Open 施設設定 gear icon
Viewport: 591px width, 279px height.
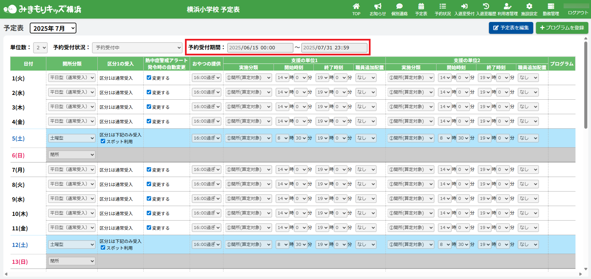click(529, 6)
